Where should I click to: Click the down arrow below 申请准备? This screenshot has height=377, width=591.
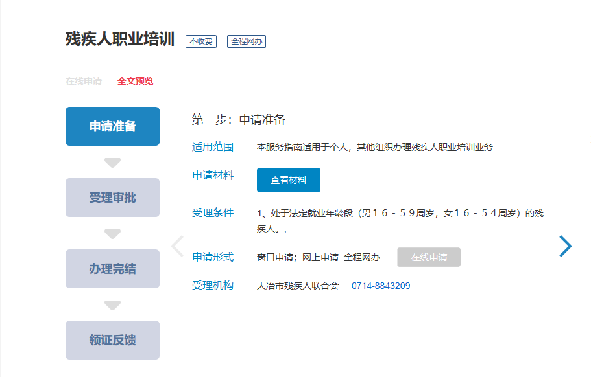(x=113, y=163)
